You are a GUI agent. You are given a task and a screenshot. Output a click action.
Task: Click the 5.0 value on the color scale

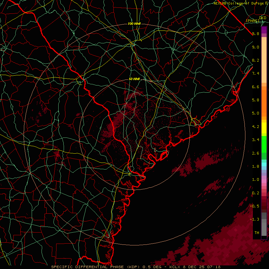pyautogui.click(x=256, y=113)
